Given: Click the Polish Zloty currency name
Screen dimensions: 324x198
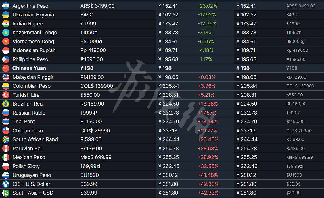Looking at the screenshot, I should [26, 166].
